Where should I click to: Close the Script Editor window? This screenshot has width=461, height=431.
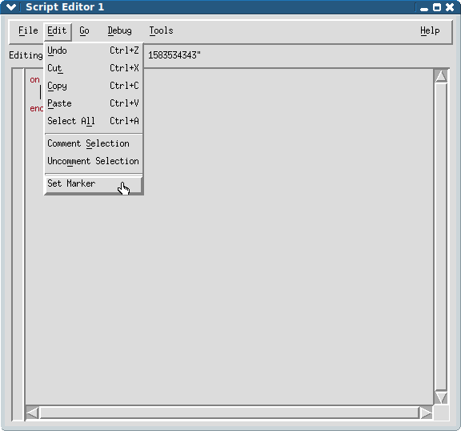(x=450, y=7)
